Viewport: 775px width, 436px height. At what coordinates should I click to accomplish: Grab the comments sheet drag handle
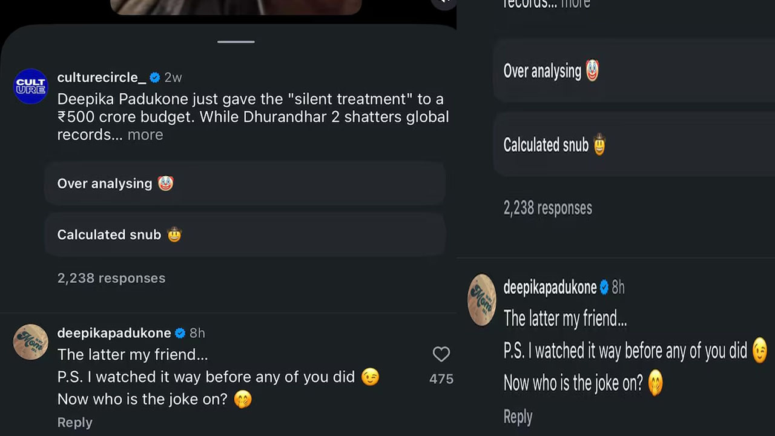pos(236,42)
